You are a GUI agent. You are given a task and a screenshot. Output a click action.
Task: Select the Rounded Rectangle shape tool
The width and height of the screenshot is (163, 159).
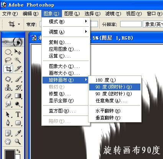pyautogui.click(x=18, y=123)
